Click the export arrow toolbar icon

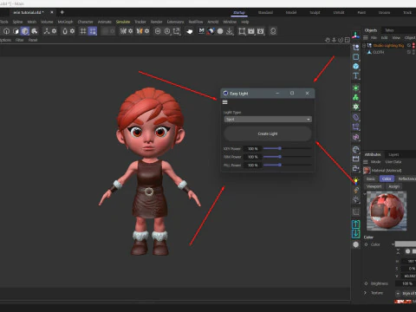176,31
